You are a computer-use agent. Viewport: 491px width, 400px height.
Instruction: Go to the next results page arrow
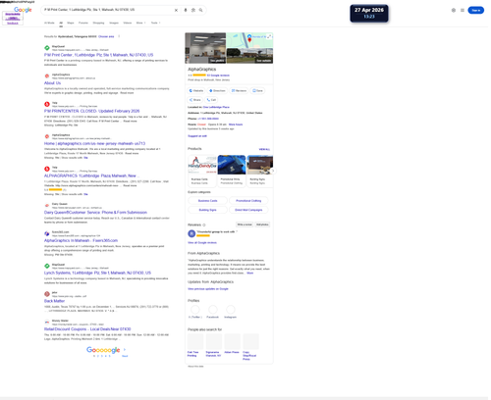[125, 350]
